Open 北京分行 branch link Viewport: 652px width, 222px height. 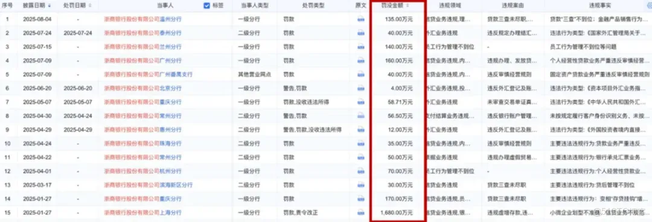coord(170,88)
